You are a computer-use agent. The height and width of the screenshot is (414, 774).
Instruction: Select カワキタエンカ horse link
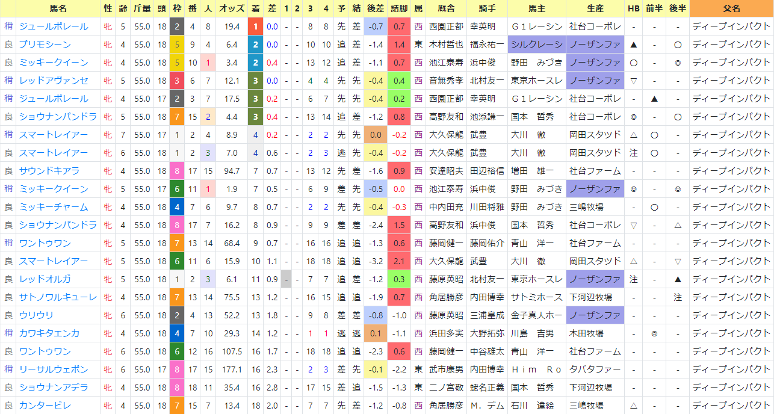point(49,333)
